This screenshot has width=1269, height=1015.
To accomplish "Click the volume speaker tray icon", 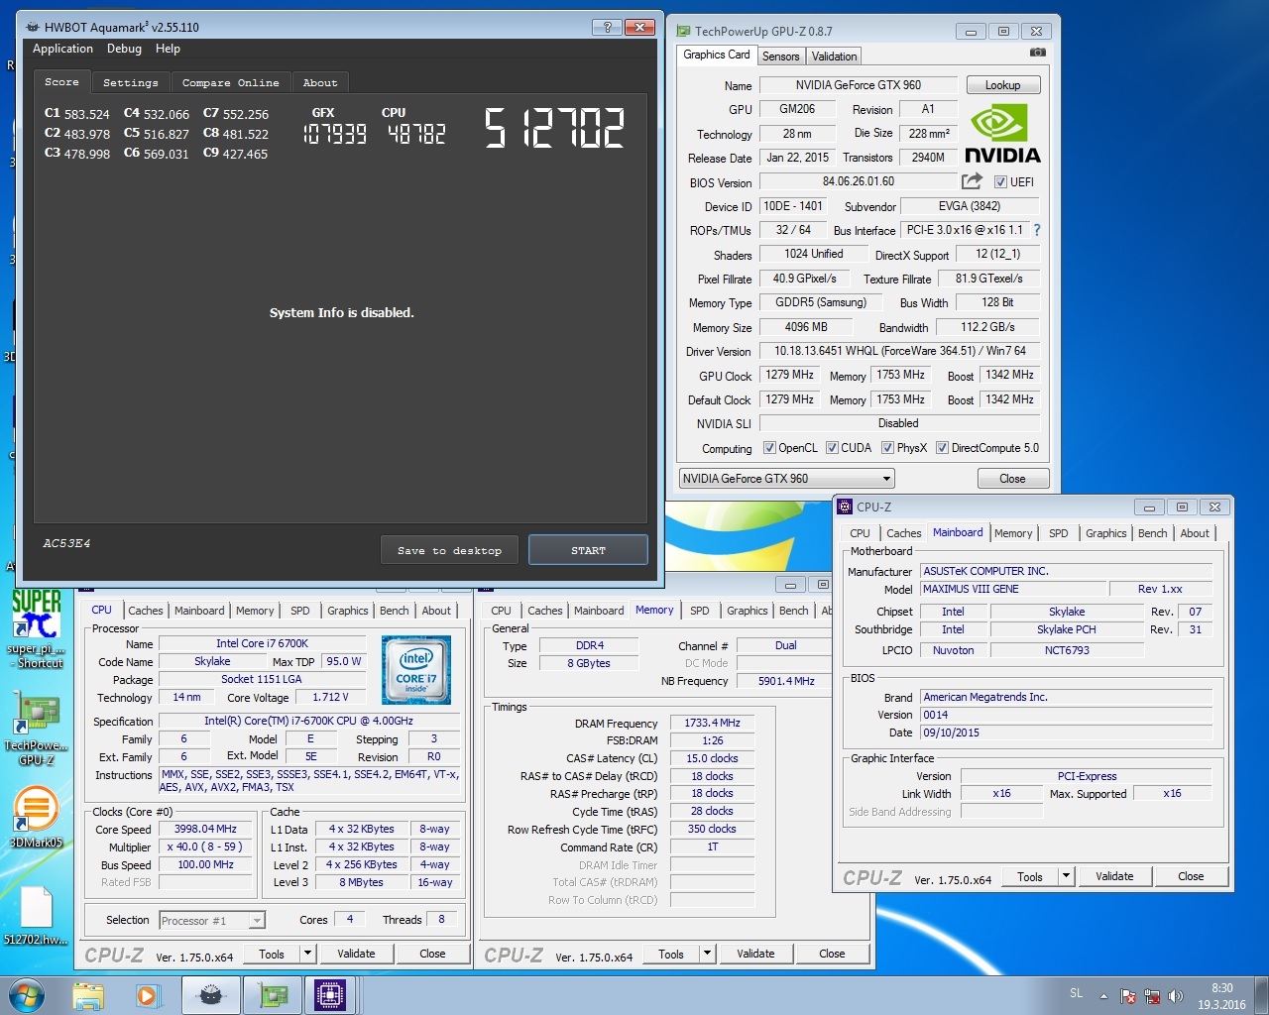I will (1176, 996).
